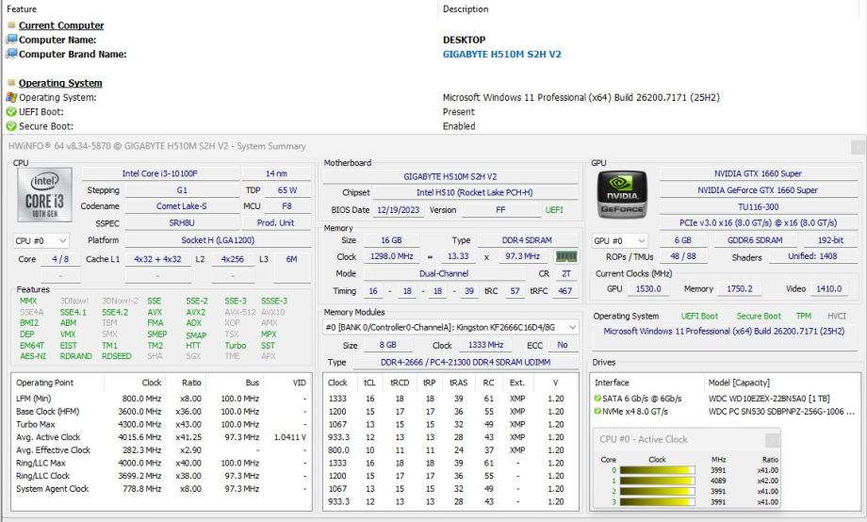Click the Description column header
Screen dimensions: 867x522
click(466, 9)
